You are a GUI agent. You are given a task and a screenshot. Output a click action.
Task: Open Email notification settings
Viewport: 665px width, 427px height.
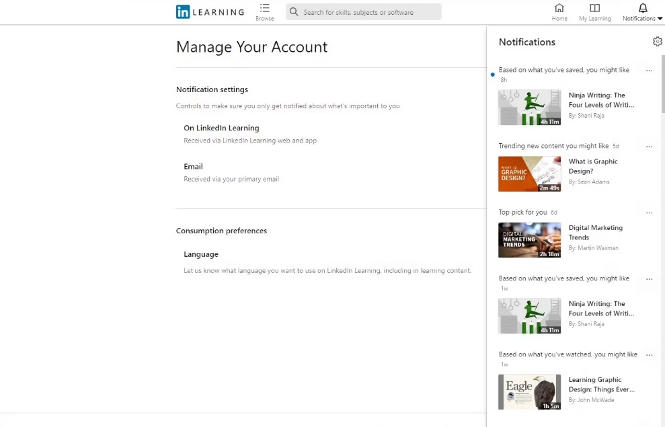coord(193,167)
